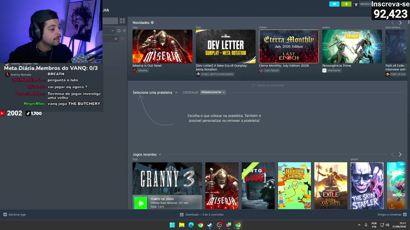
Task: Open Downloads — 3 de 3 concluídos
Action: tap(204, 215)
